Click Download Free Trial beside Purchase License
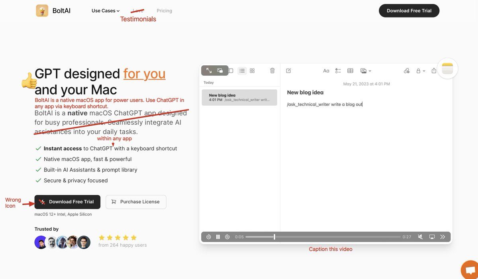478x279 pixels. pos(67,202)
